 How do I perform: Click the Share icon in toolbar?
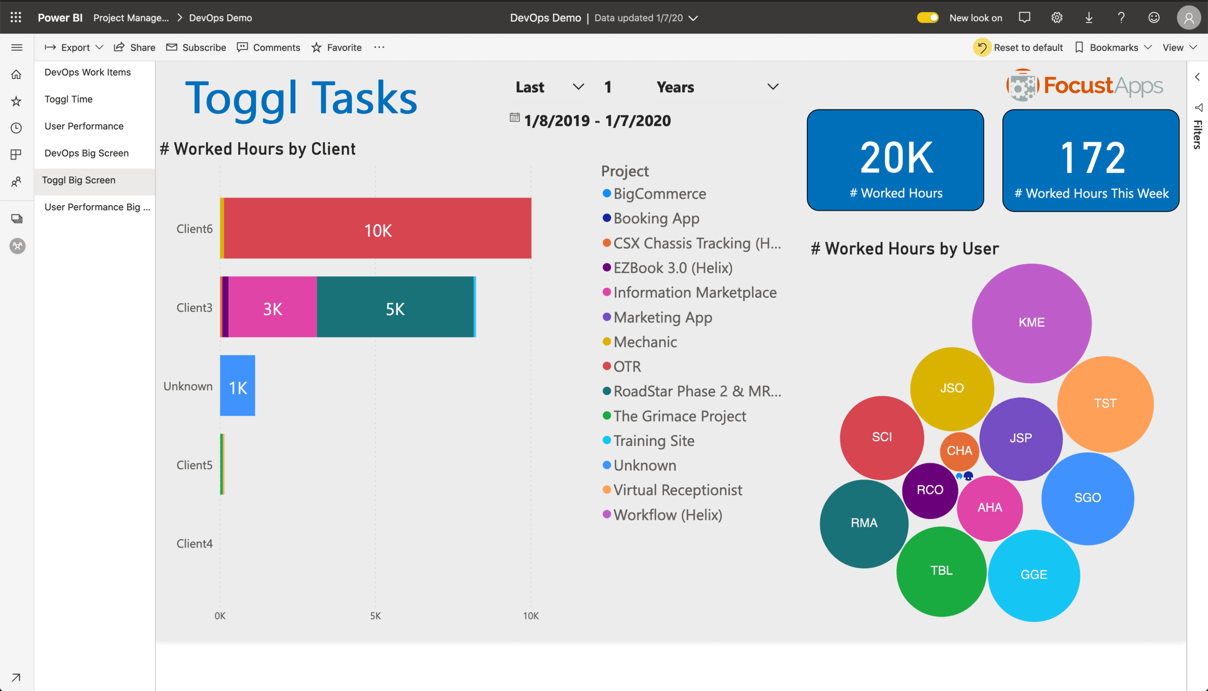(x=134, y=47)
